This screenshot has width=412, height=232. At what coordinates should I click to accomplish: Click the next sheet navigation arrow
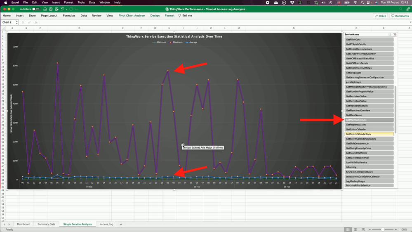click(x=9, y=225)
